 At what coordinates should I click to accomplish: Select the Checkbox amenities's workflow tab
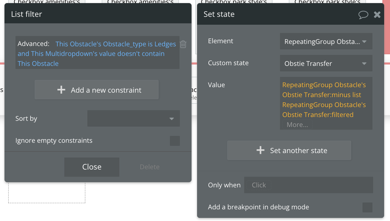[x=46, y=2]
